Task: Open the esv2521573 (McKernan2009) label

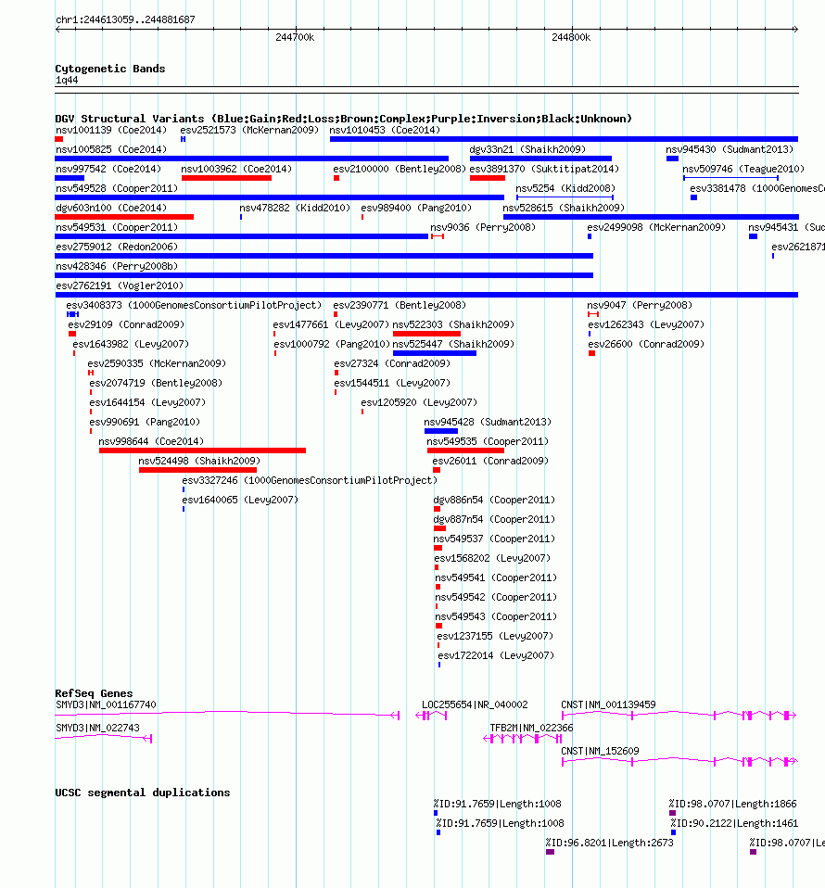Action: pyautogui.click(x=249, y=131)
